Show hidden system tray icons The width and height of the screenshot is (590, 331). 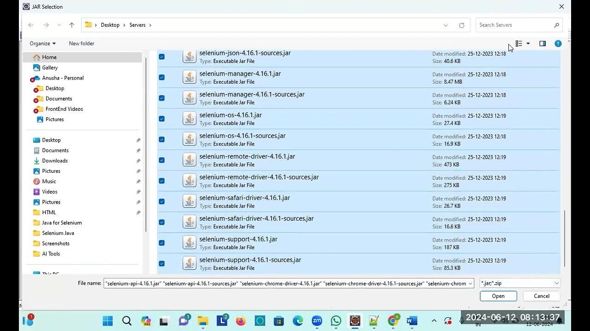434,321
